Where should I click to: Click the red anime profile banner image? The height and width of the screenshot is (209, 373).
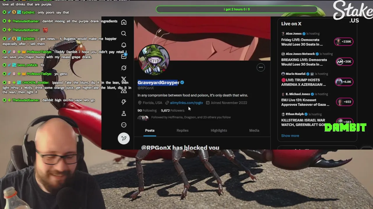tap(202, 38)
